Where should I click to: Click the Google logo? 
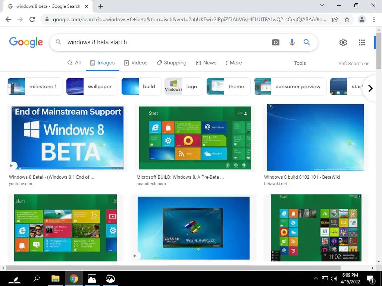click(26, 42)
